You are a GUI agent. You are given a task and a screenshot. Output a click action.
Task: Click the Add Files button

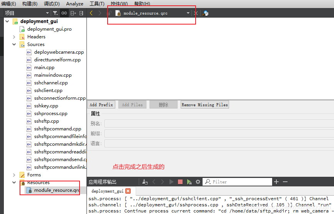pos(132,105)
